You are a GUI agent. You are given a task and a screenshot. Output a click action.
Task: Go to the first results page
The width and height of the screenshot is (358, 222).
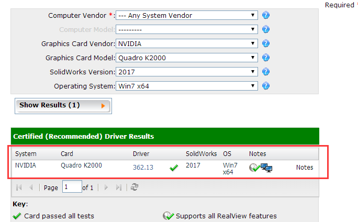[x=19, y=187]
